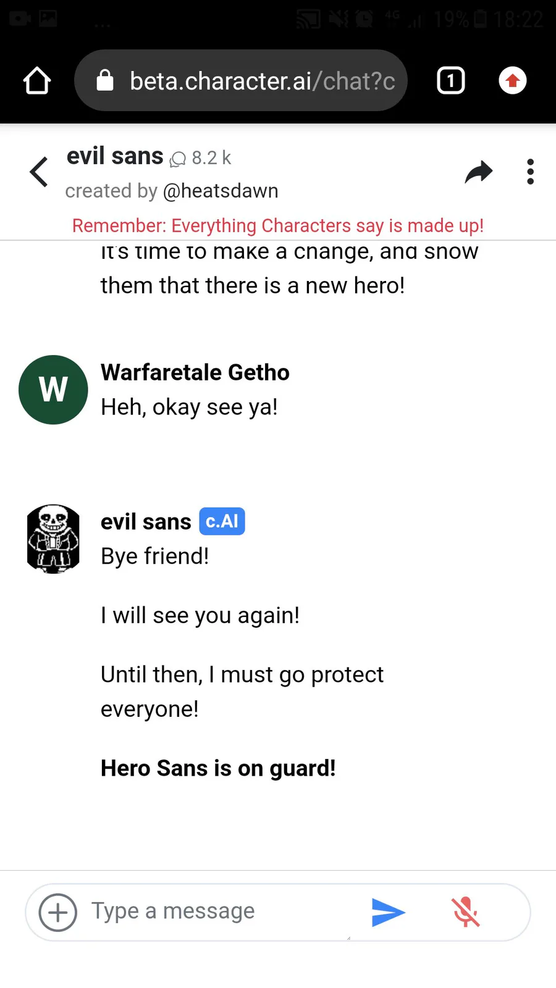Viewport: 556px width, 988px height.
Task: Tap the evil sans skeleton avatar
Action: (54, 539)
